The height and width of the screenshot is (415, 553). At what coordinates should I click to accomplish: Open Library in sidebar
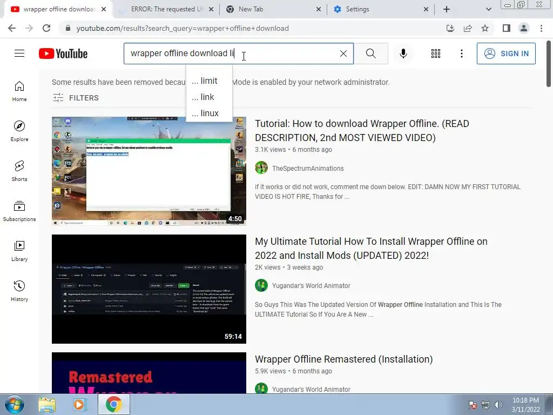[x=19, y=251]
